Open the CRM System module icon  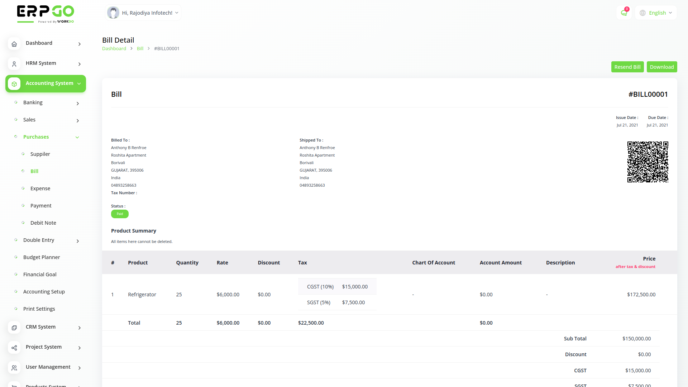coord(14,328)
